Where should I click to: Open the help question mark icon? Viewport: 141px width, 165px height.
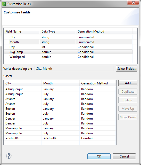point(9,156)
